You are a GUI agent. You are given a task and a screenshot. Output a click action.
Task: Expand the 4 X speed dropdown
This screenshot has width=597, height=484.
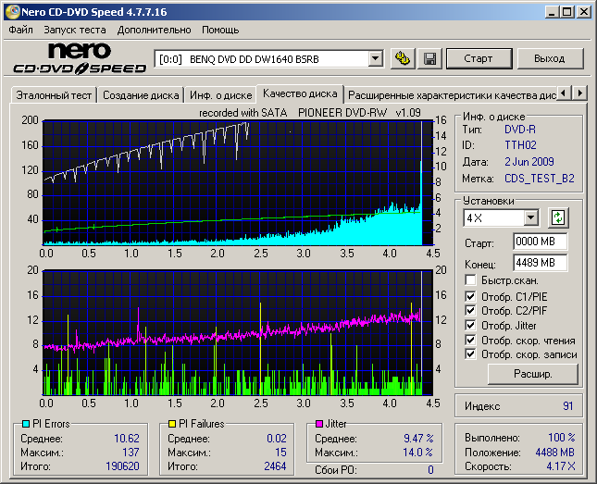[x=530, y=218]
